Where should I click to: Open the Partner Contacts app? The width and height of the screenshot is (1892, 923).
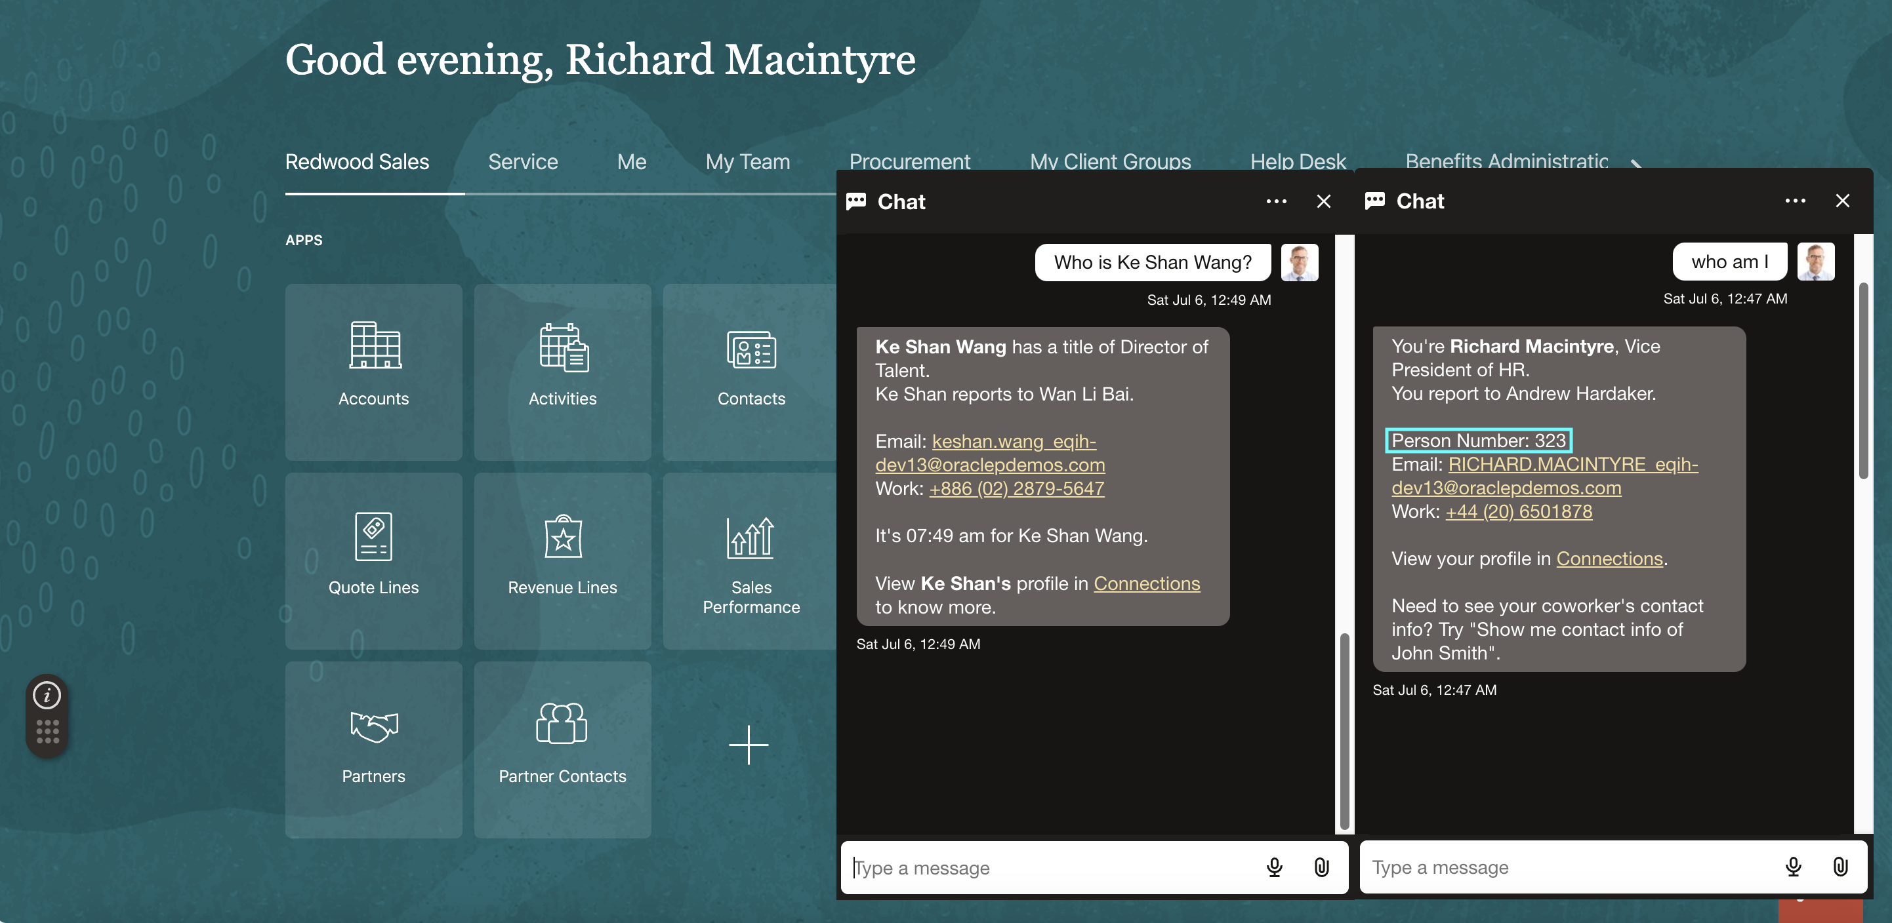click(562, 749)
